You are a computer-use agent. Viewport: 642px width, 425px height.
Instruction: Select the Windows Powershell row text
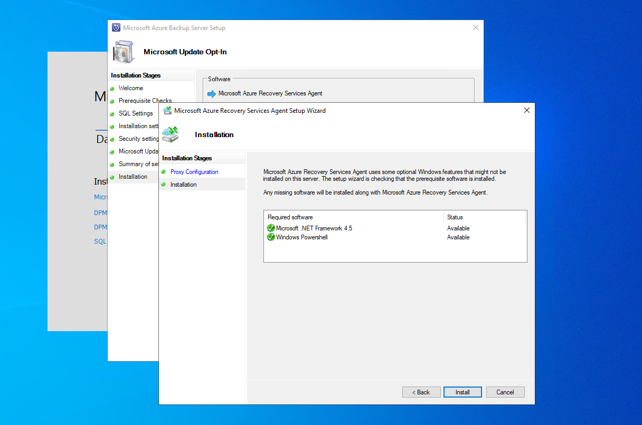[x=302, y=237]
